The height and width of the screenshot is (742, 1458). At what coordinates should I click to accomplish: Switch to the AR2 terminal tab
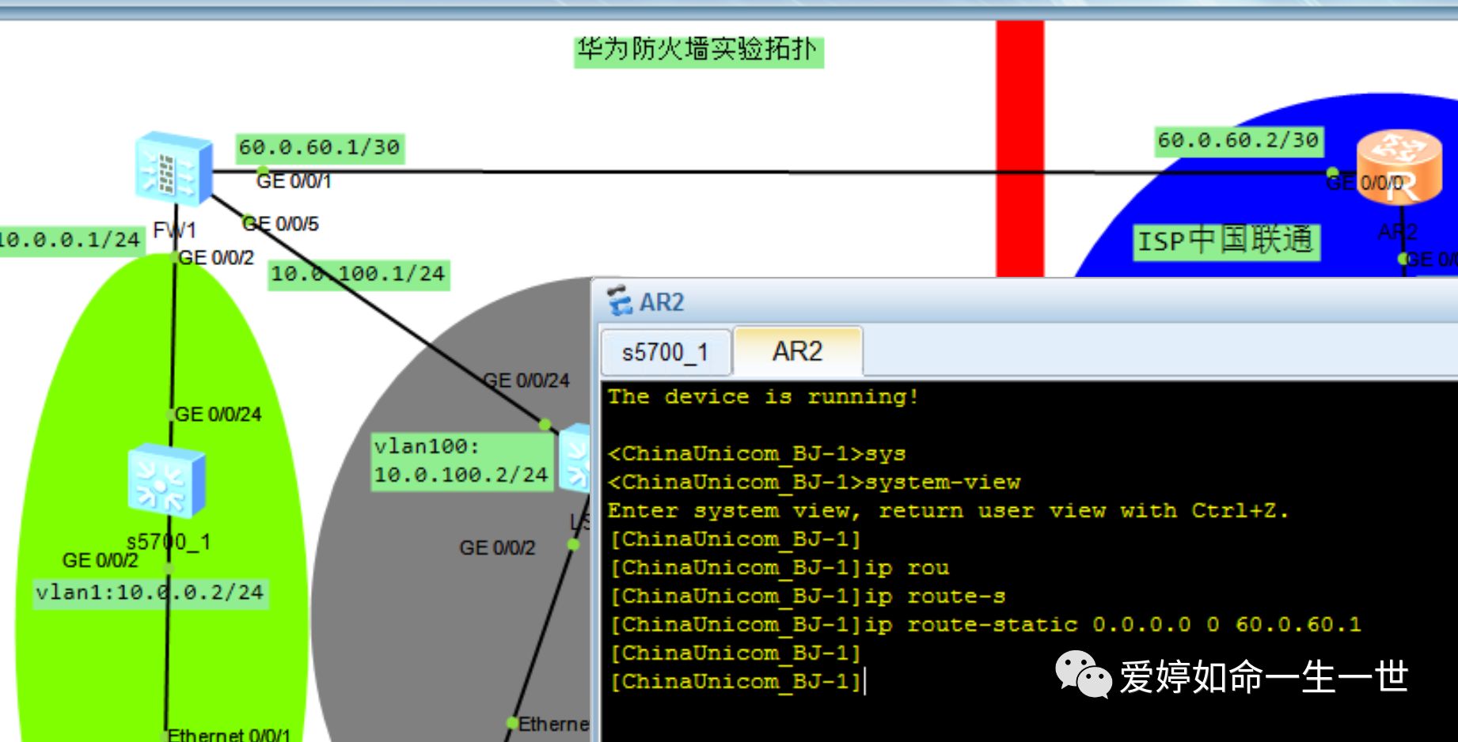798,351
